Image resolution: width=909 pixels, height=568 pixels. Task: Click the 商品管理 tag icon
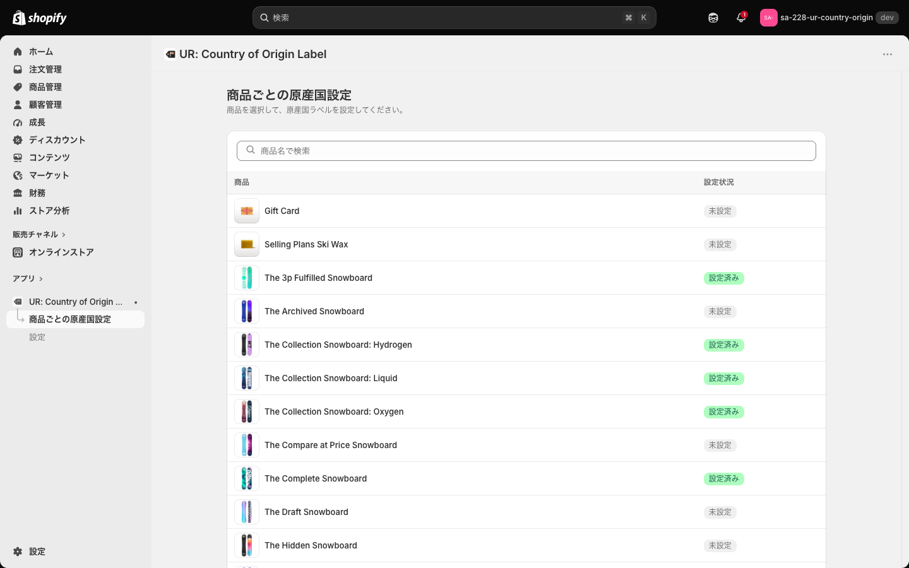[18, 87]
